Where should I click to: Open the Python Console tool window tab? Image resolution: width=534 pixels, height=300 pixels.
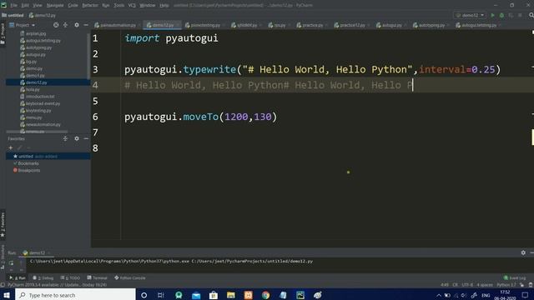point(130,277)
